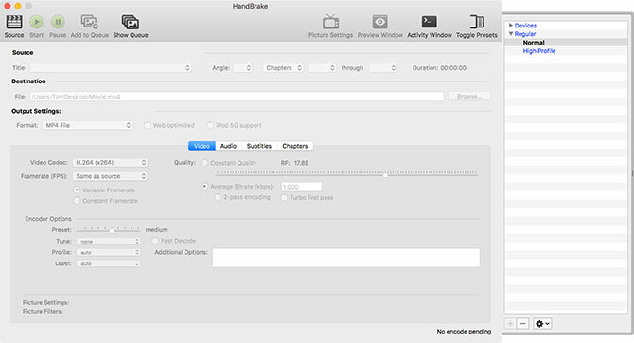Open the Profile auto dropdown
The height and width of the screenshot is (343, 634).
(109, 252)
